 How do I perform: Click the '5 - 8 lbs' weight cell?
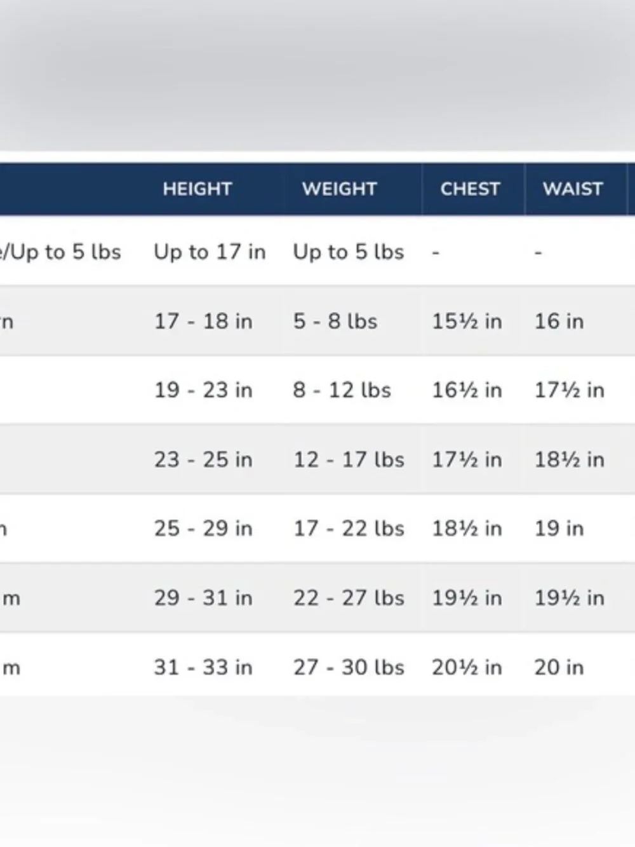335,321
